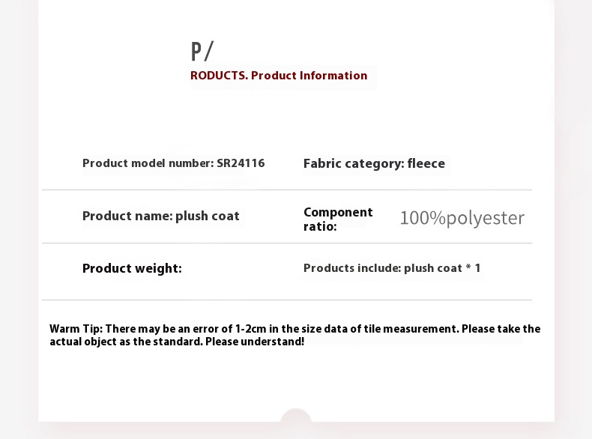Image resolution: width=592 pixels, height=439 pixels.
Task: Click the 'Component ratio:' label
Action: [338, 219]
